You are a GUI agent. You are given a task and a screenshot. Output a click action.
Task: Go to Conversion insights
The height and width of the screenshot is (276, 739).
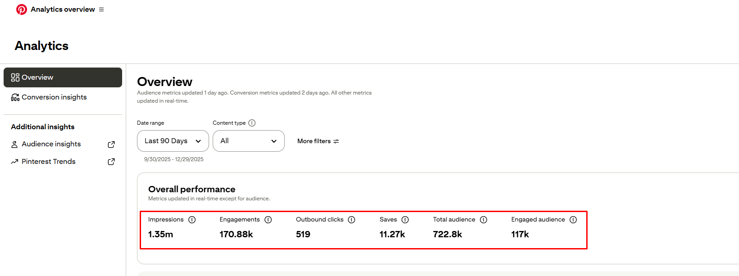(x=54, y=97)
